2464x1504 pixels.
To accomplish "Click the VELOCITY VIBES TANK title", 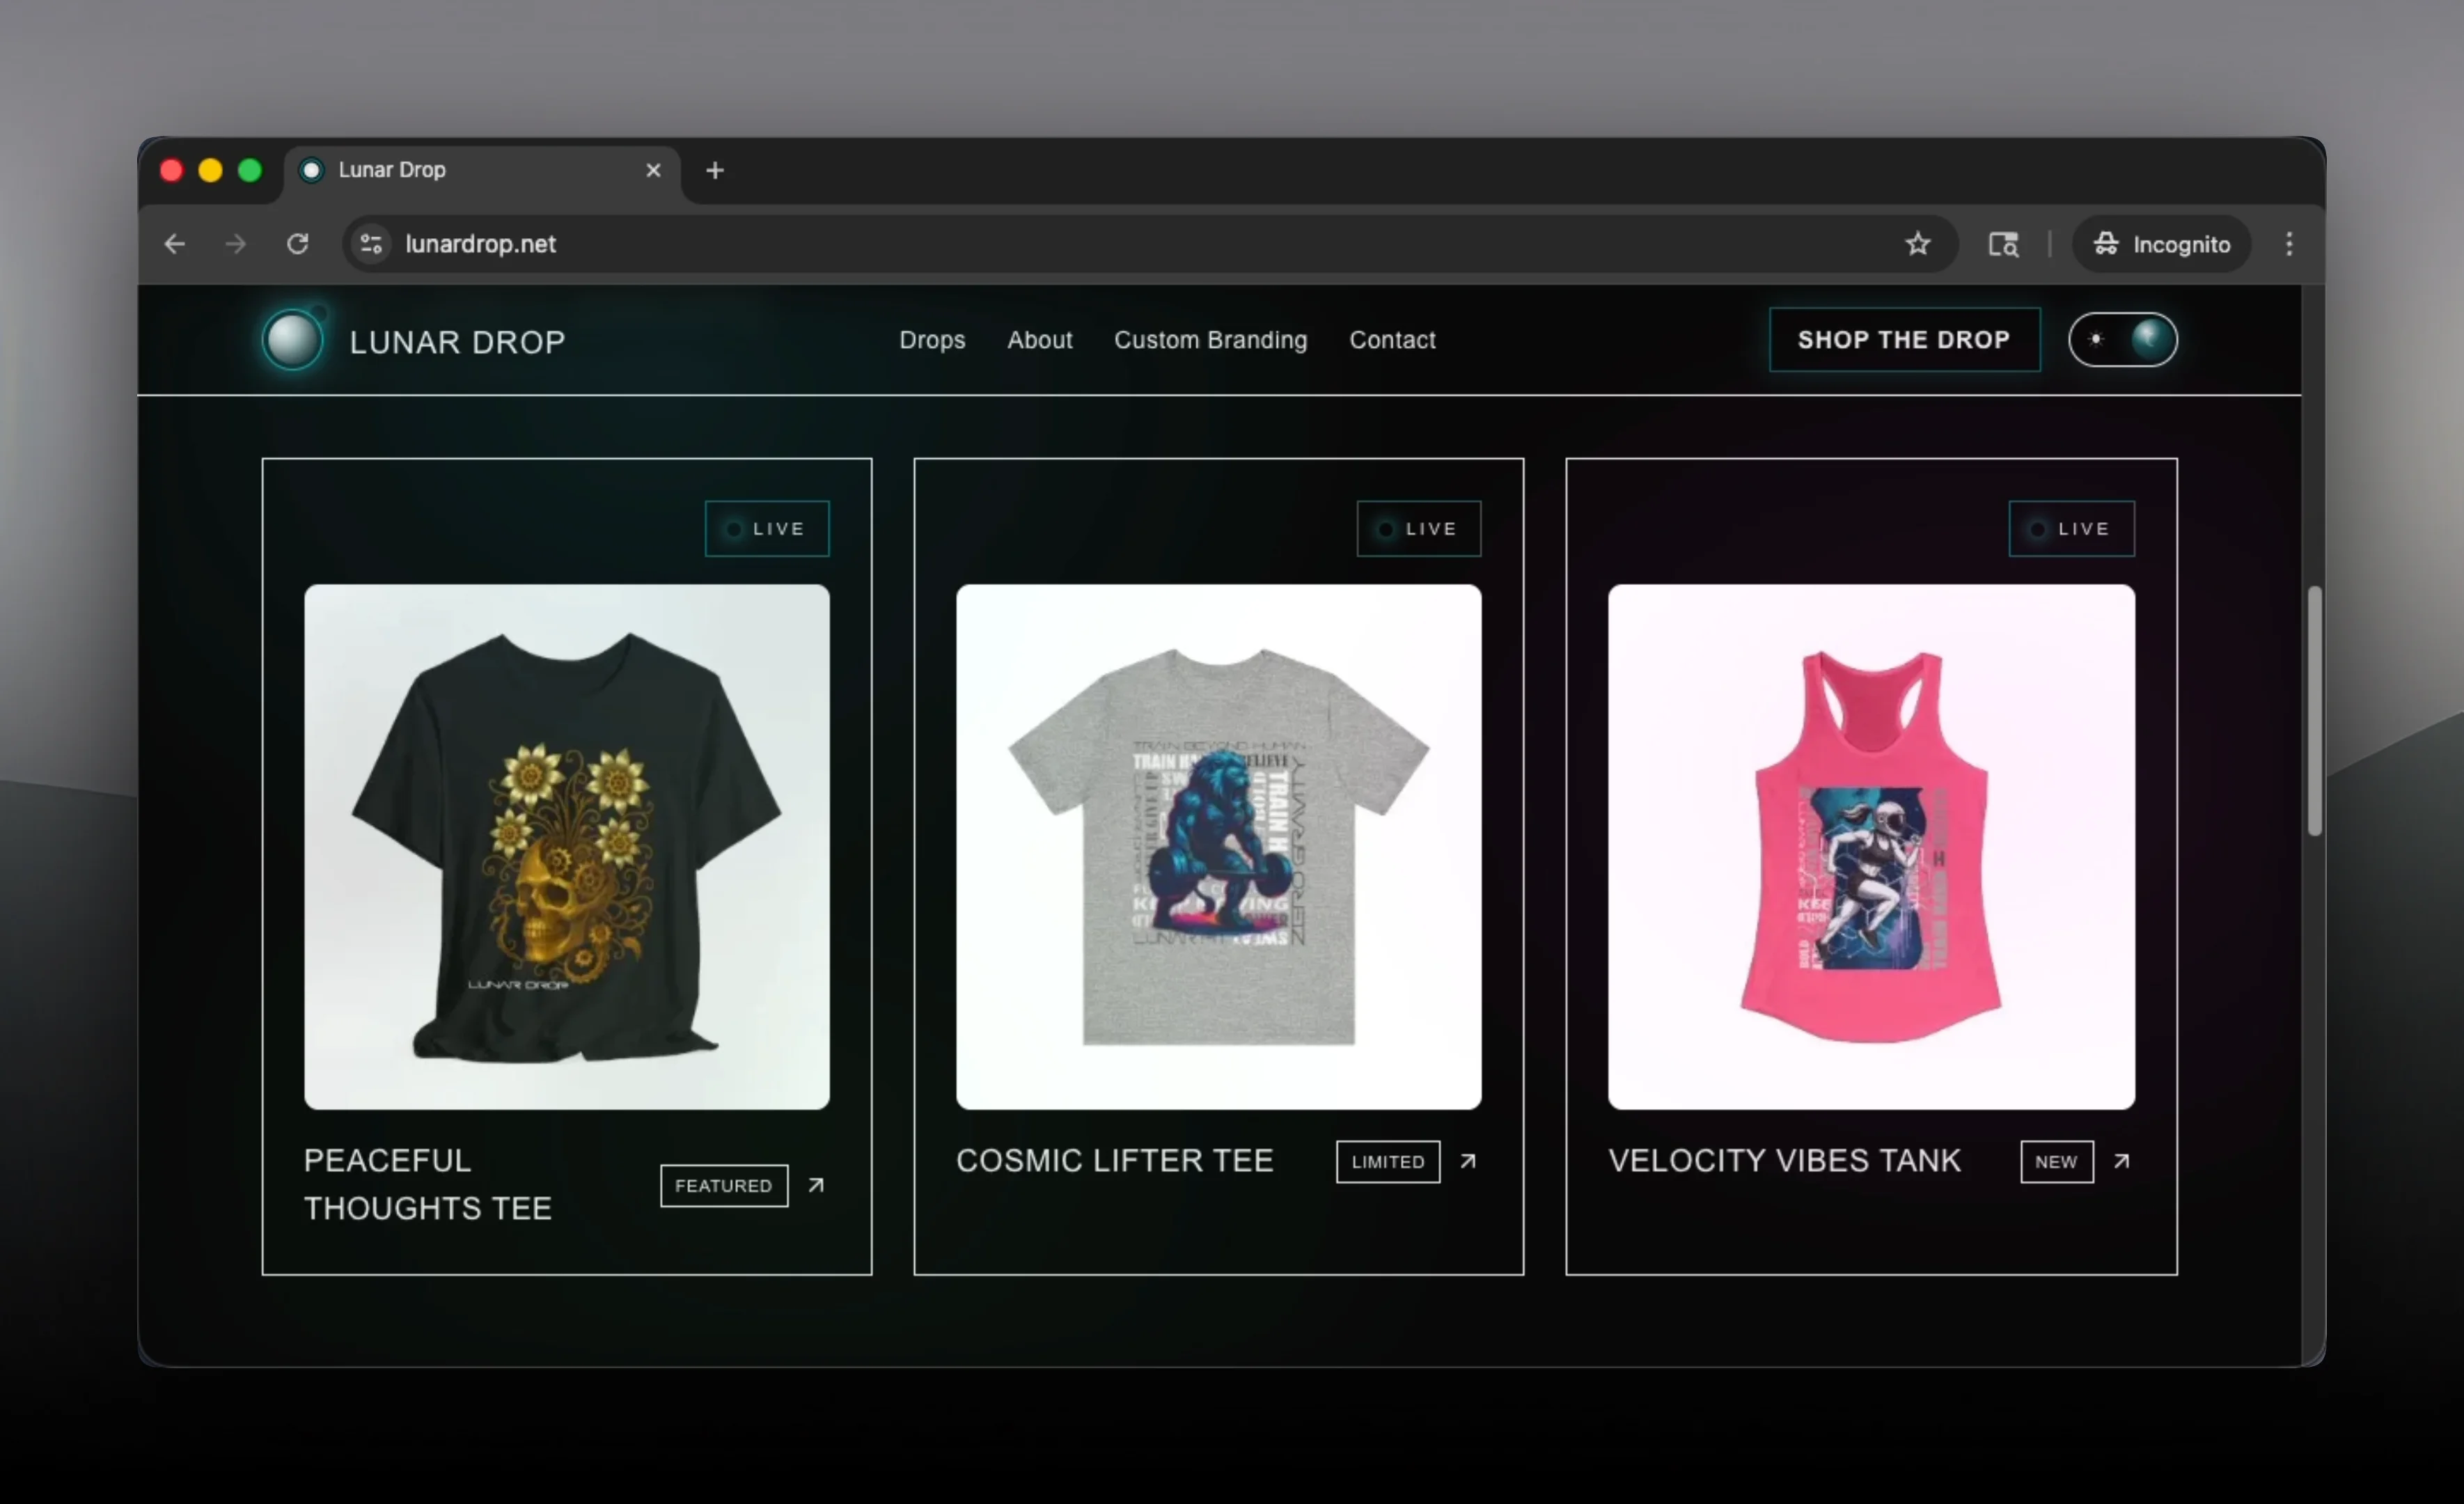I will [x=1784, y=1161].
